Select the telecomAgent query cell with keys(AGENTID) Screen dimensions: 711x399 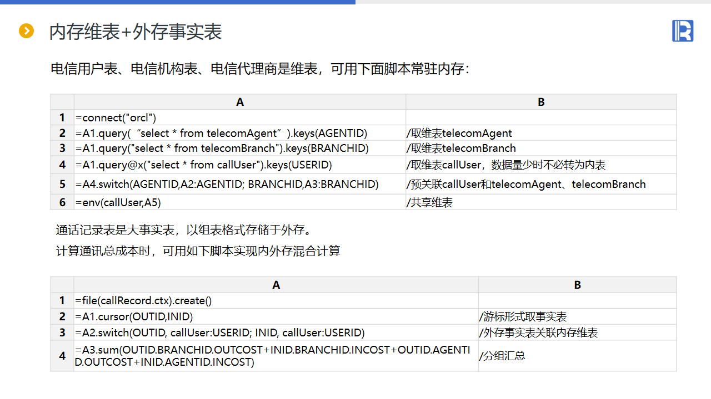pyautogui.click(x=240, y=133)
